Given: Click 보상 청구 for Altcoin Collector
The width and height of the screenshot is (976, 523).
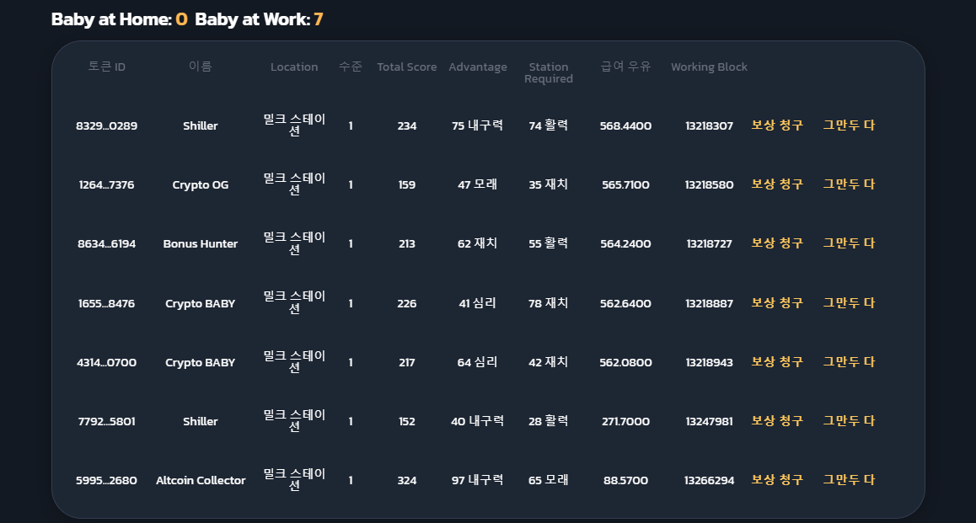Looking at the screenshot, I should click(777, 480).
